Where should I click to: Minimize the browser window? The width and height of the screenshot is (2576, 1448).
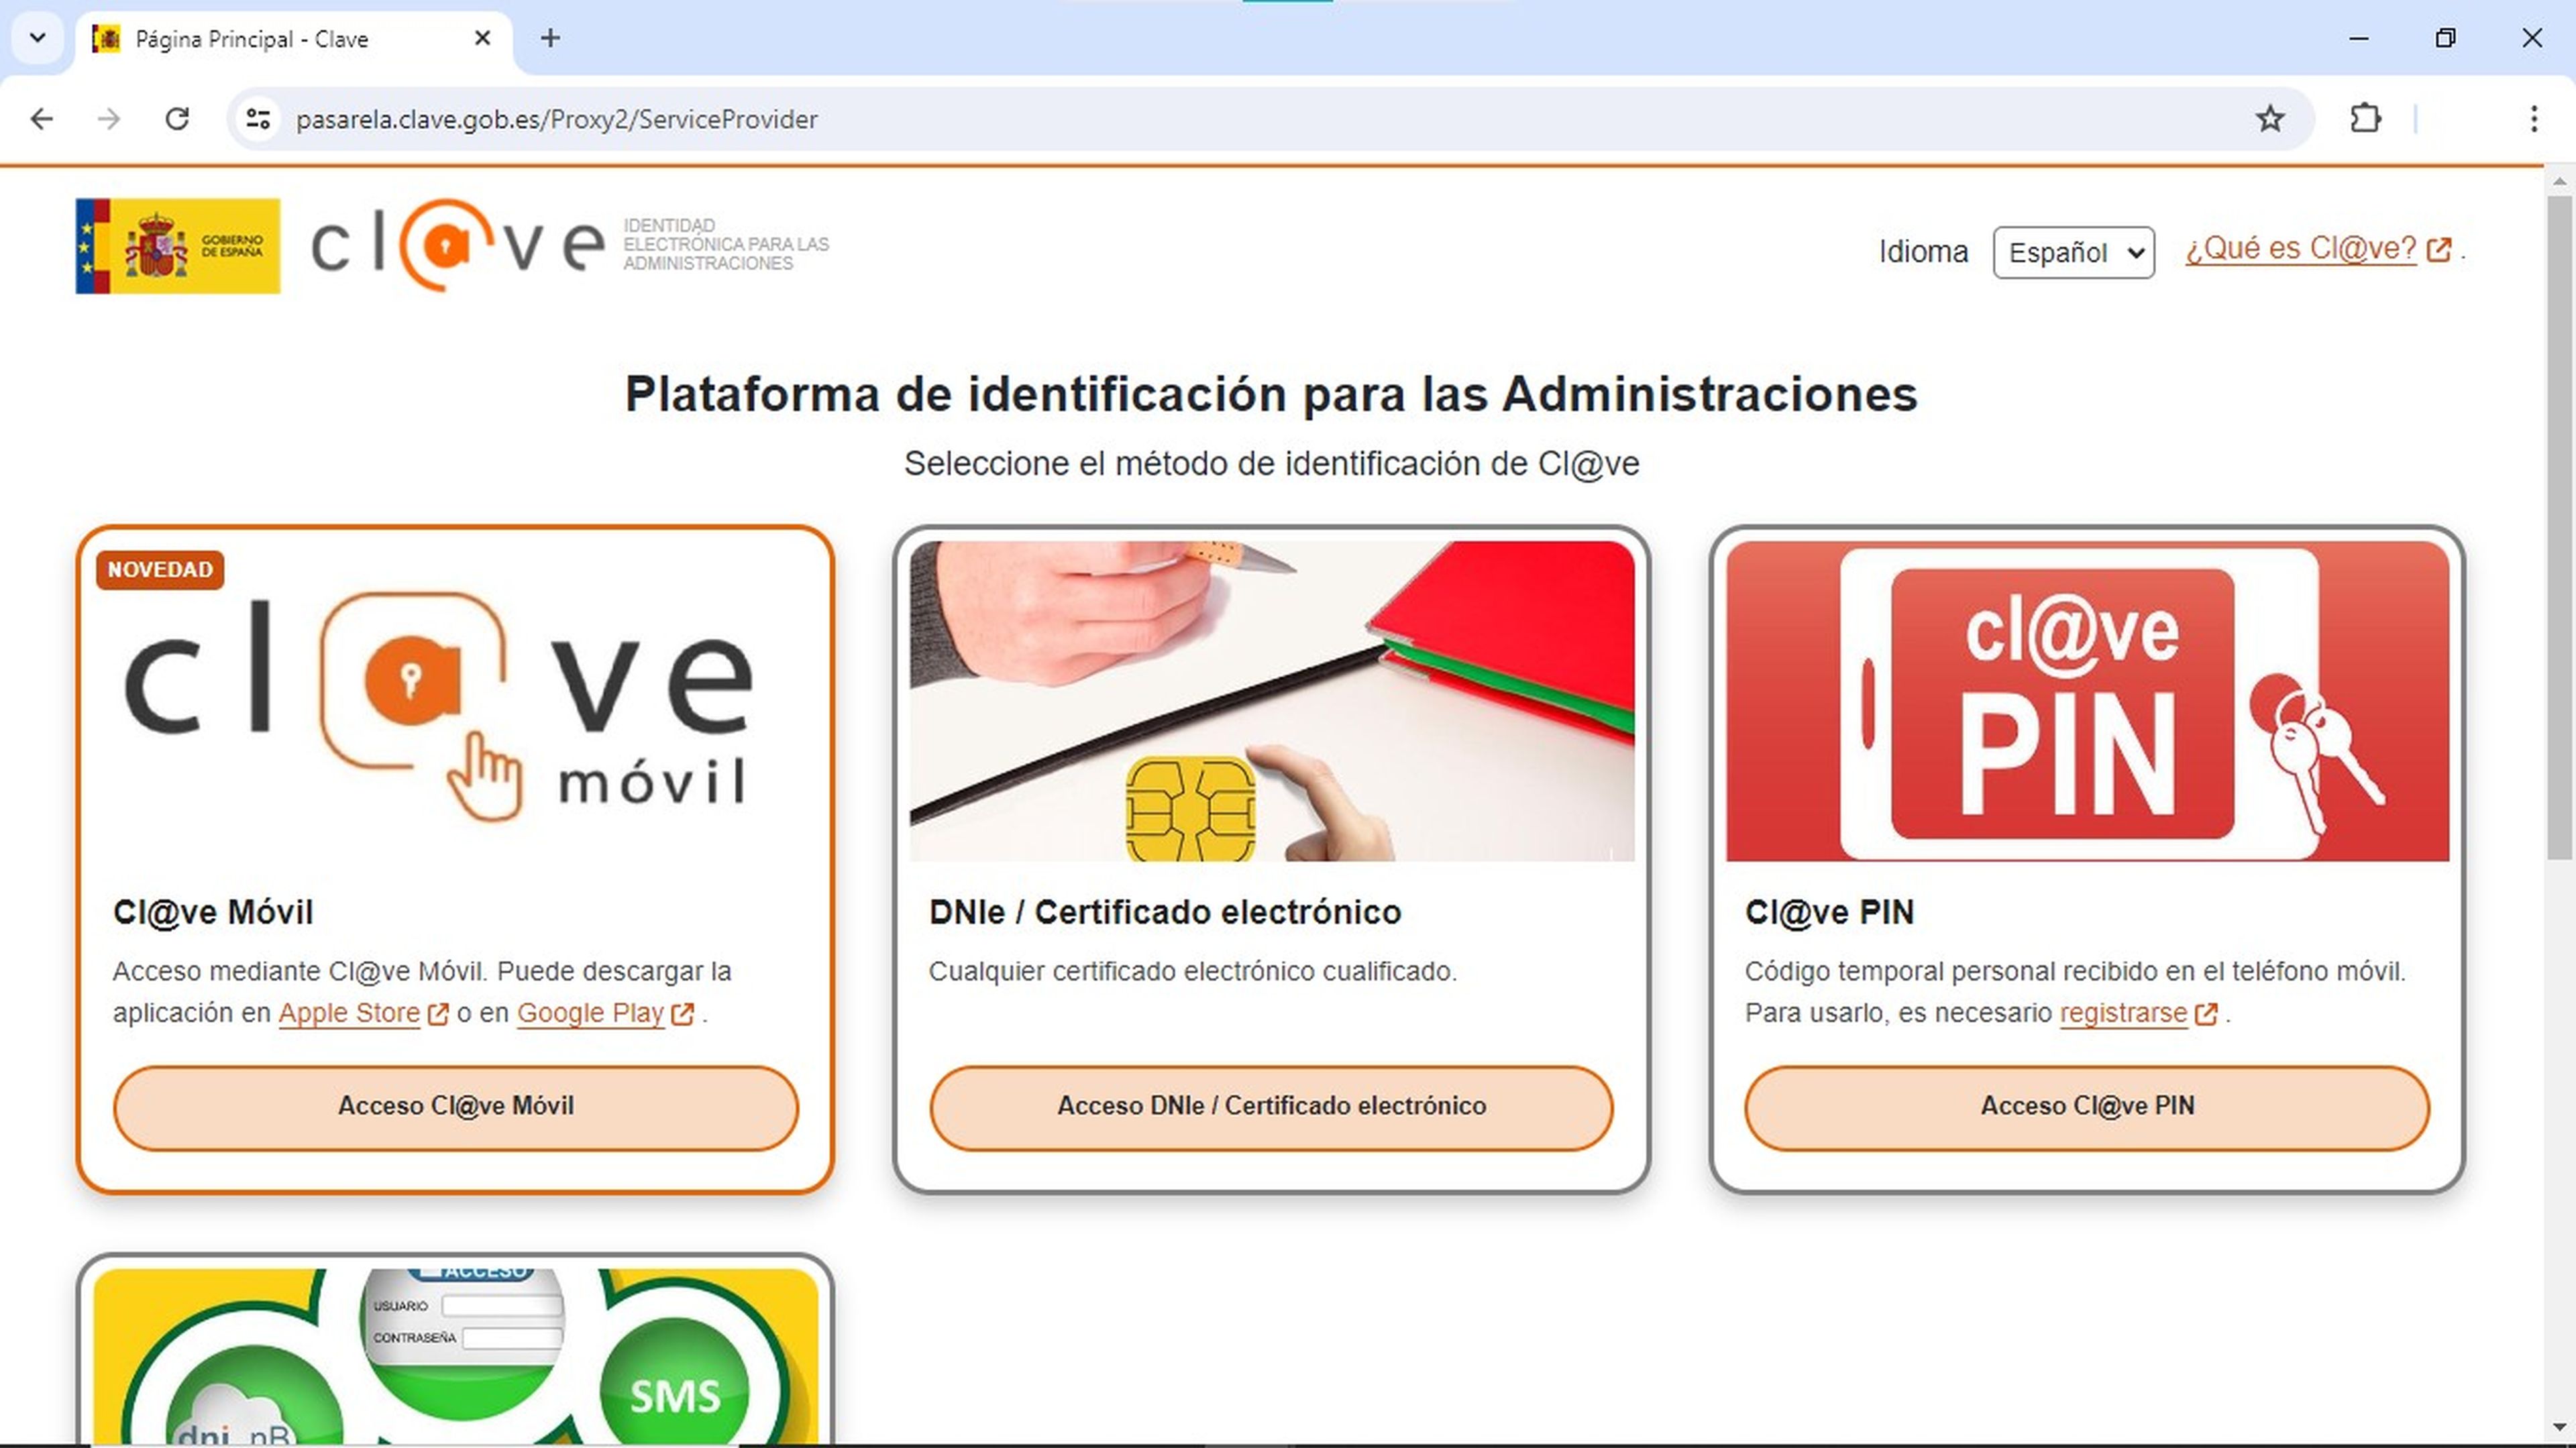pos(2358,38)
